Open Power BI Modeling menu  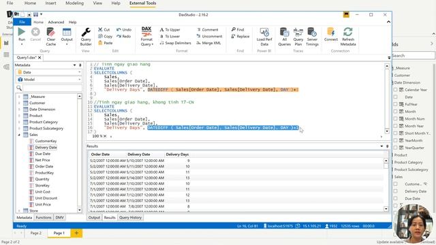tap(74, 3)
